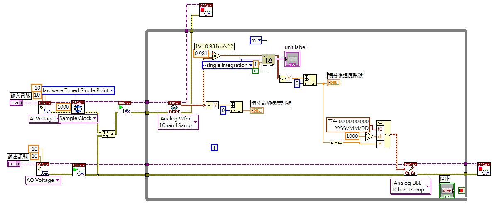
Task: Expand the Analog DBL 1Chan 1Samp selector
Action: [x=411, y=186]
